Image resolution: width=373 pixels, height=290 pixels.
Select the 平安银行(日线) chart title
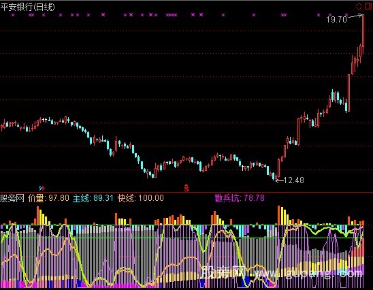click(x=28, y=7)
